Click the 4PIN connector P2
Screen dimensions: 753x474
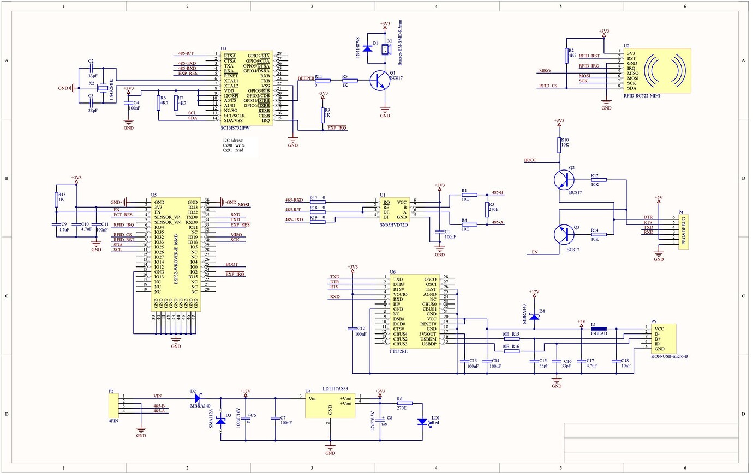click(x=113, y=406)
